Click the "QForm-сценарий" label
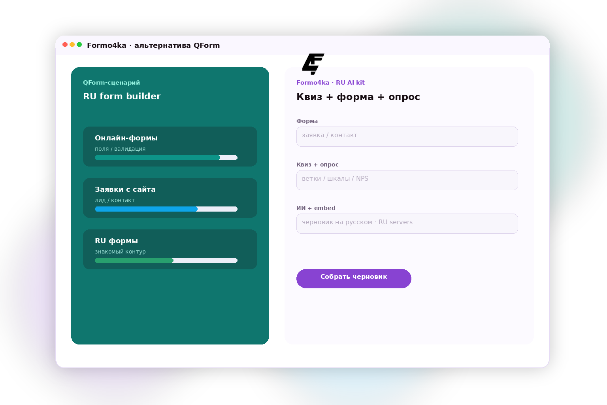Screen dimensions: 607x405 (x=111, y=83)
